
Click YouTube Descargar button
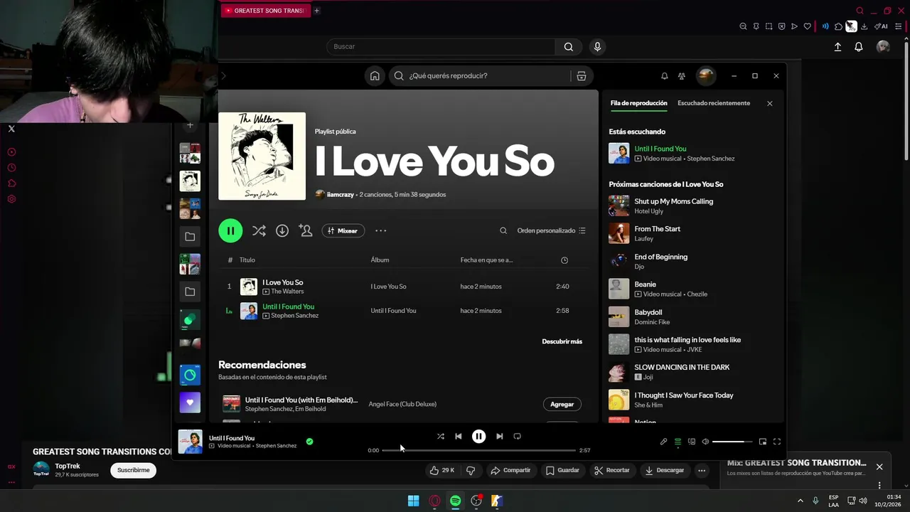coord(665,470)
